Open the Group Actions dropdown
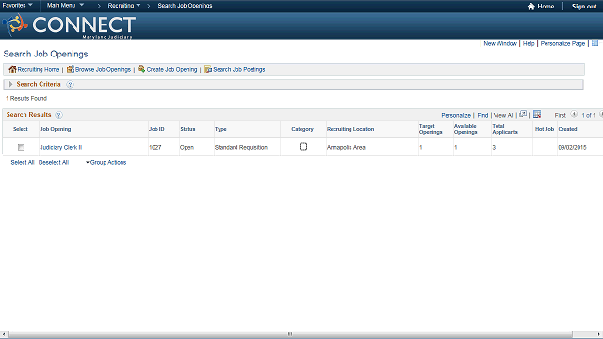 point(106,163)
